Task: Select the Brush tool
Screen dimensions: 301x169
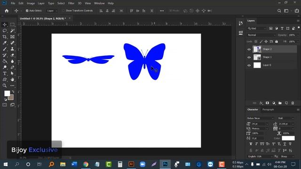Action: pos(5,49)
